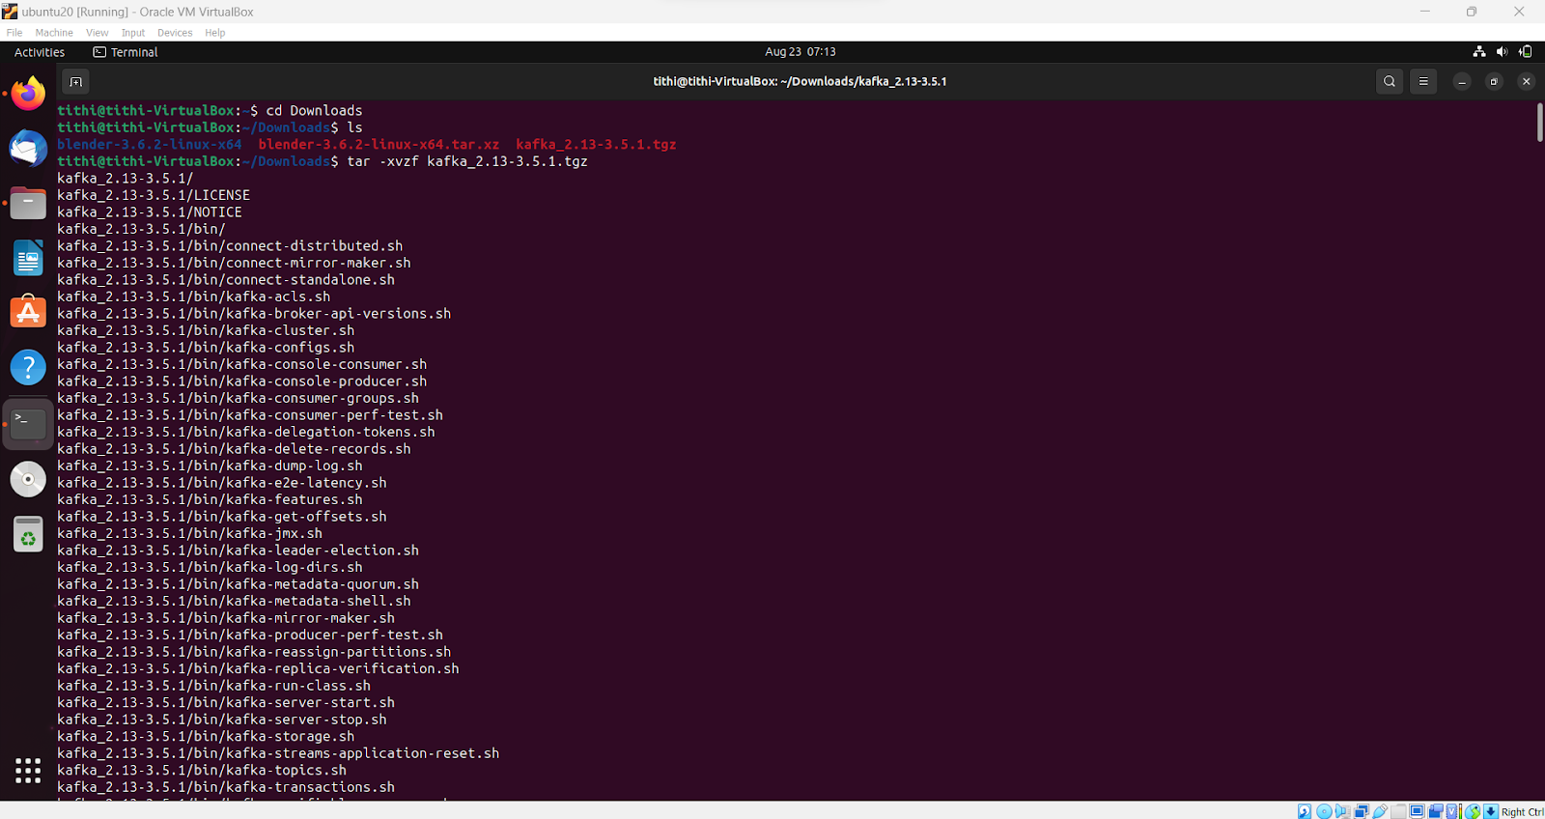Open the system status menu volume icon
Screen dimensions: 1545x819
point(1502,52)
